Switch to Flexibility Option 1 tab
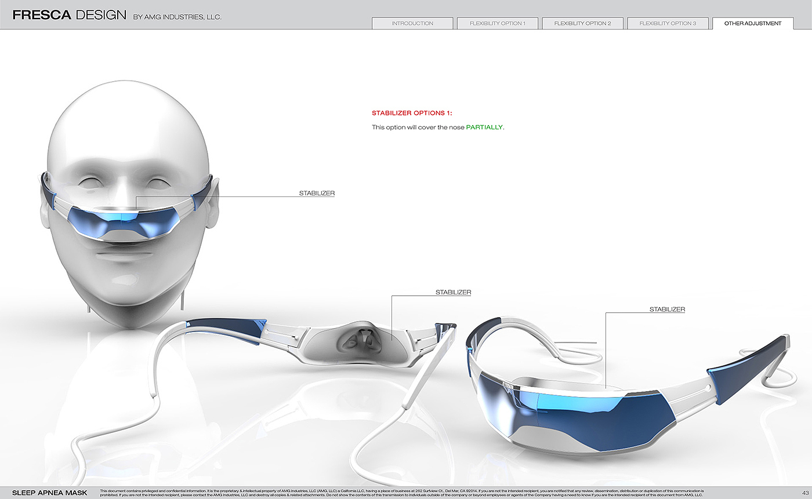The height and width of the screenshot is (499, 812). [x=497, y=23]
